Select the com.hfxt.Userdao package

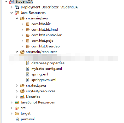coord(45,46)
